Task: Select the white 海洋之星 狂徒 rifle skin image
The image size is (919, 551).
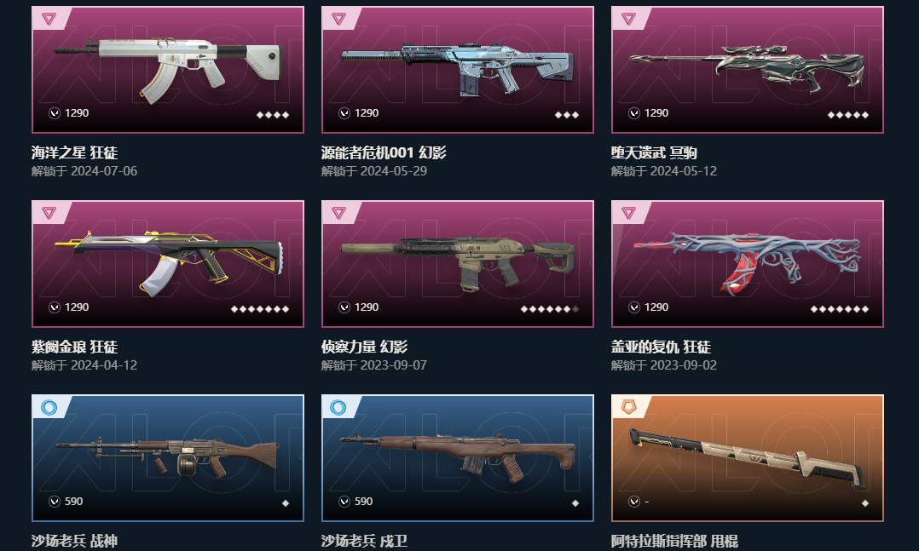Action: pos(169,68)
